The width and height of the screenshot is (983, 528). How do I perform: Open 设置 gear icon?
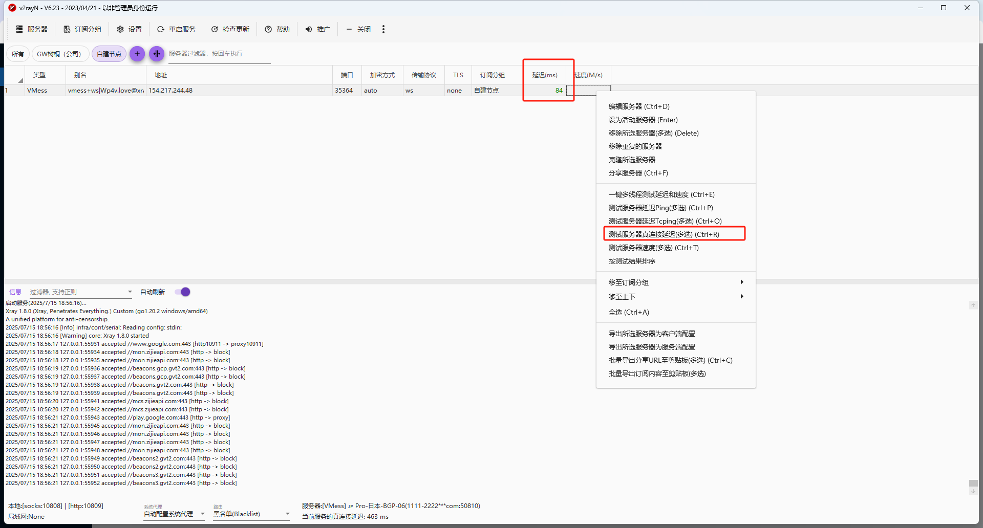click(x=120, y=29)
